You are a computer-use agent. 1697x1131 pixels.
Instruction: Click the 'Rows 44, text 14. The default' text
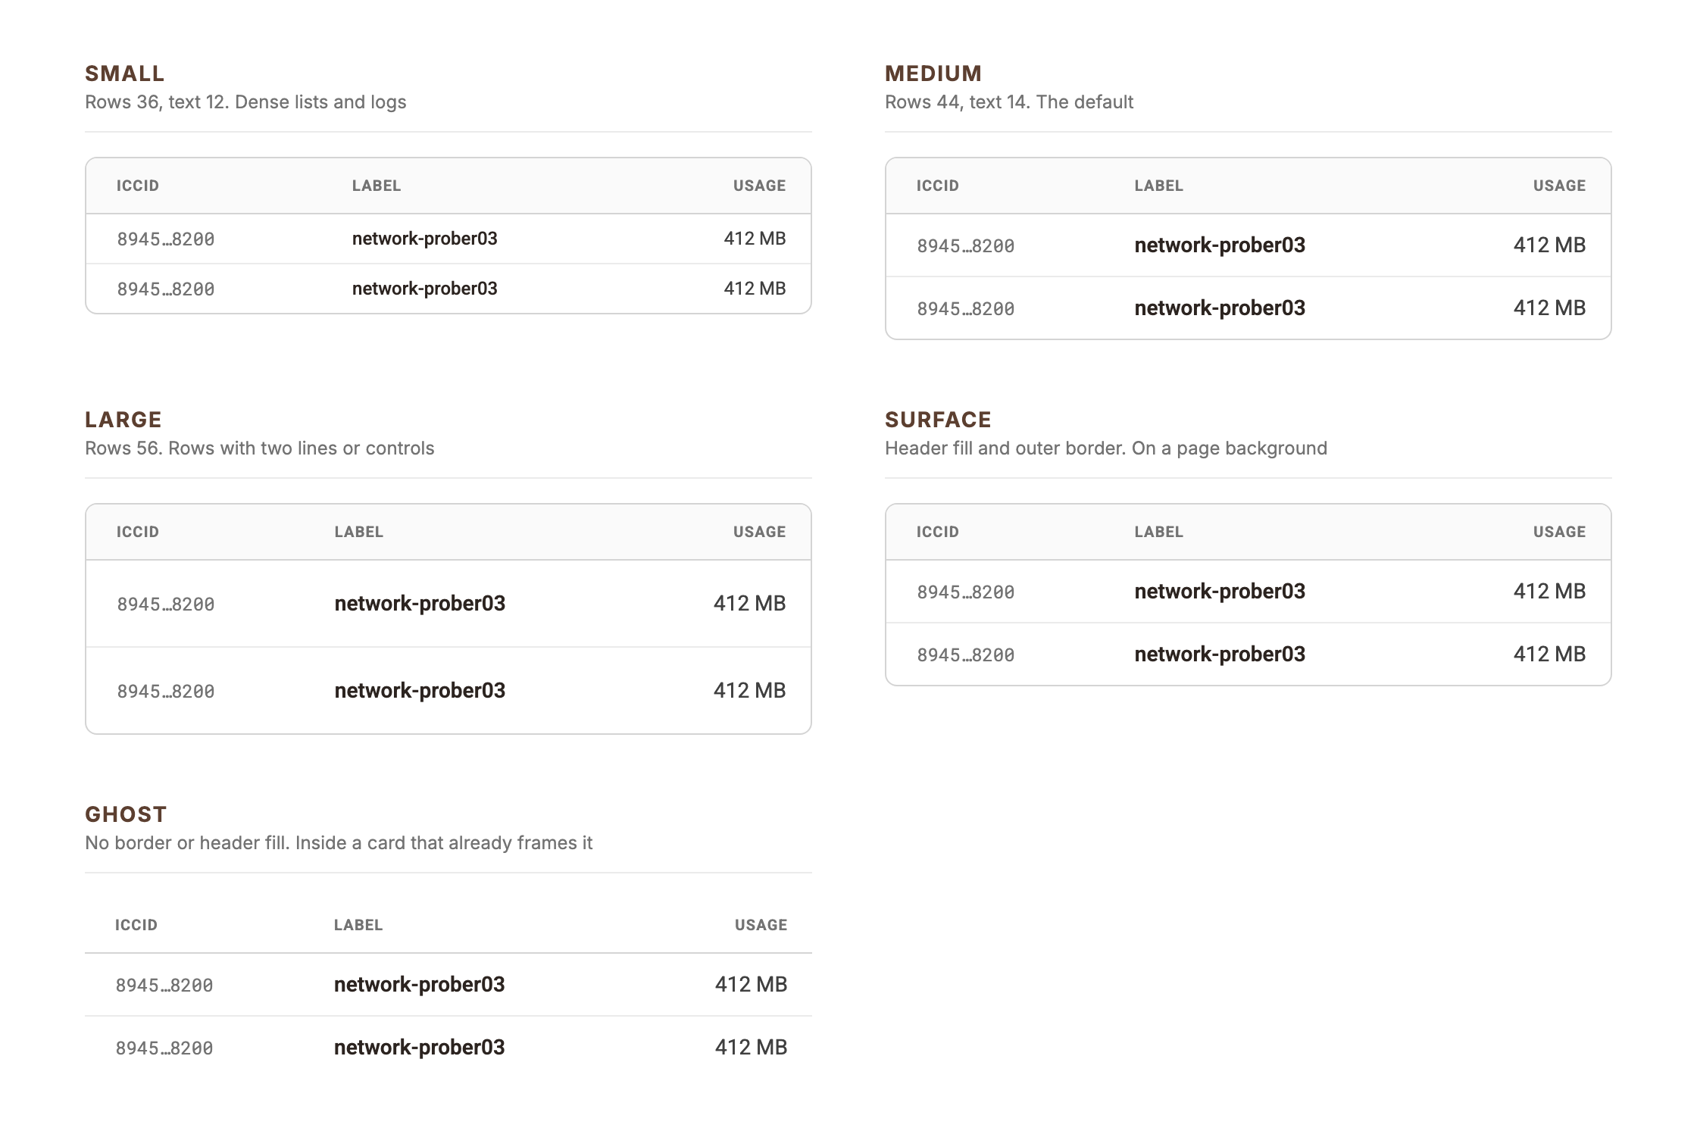[1009, 102]
